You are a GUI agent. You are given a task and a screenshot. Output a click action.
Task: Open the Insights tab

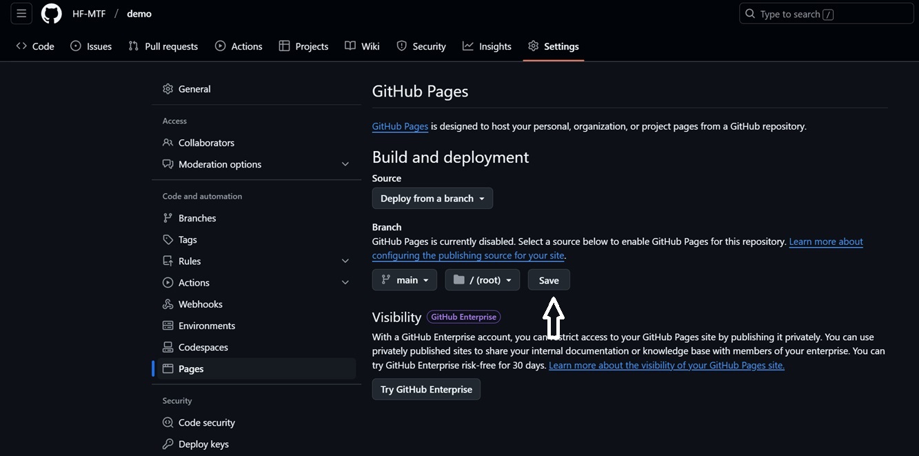click(487, 46)
